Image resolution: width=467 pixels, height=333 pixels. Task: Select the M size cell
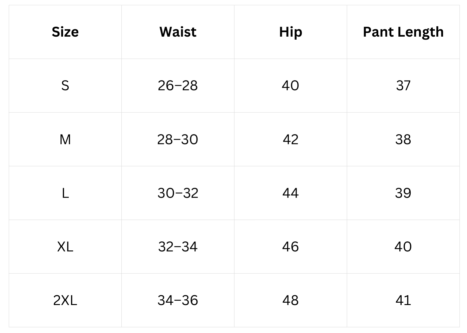click(x=65, y=139)
